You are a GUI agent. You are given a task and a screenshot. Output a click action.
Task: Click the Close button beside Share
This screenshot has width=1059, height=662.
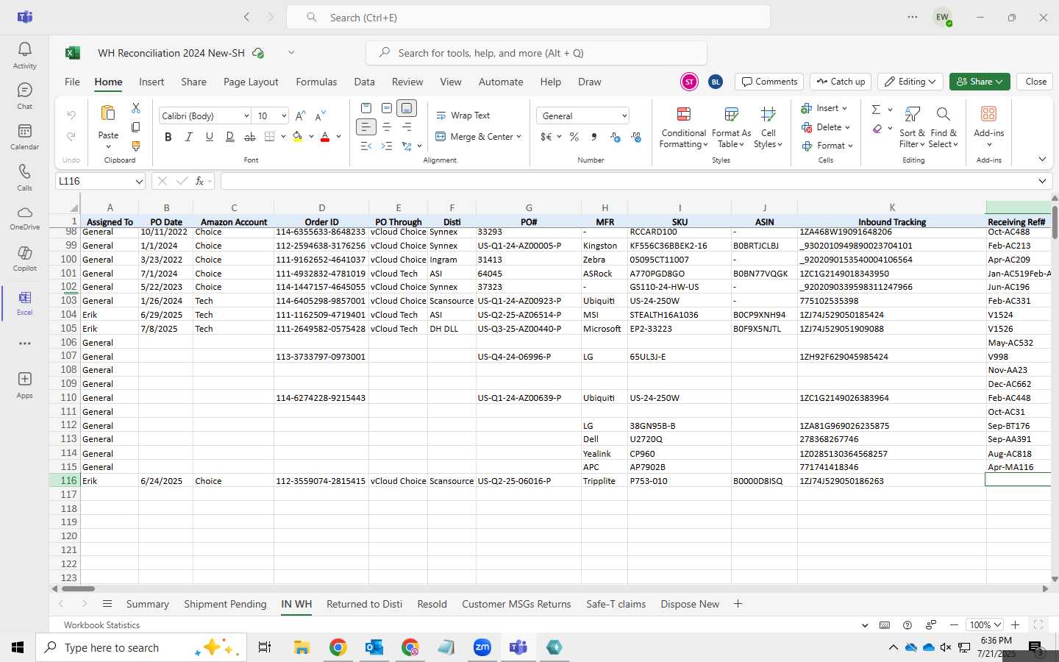point(1035,82)
